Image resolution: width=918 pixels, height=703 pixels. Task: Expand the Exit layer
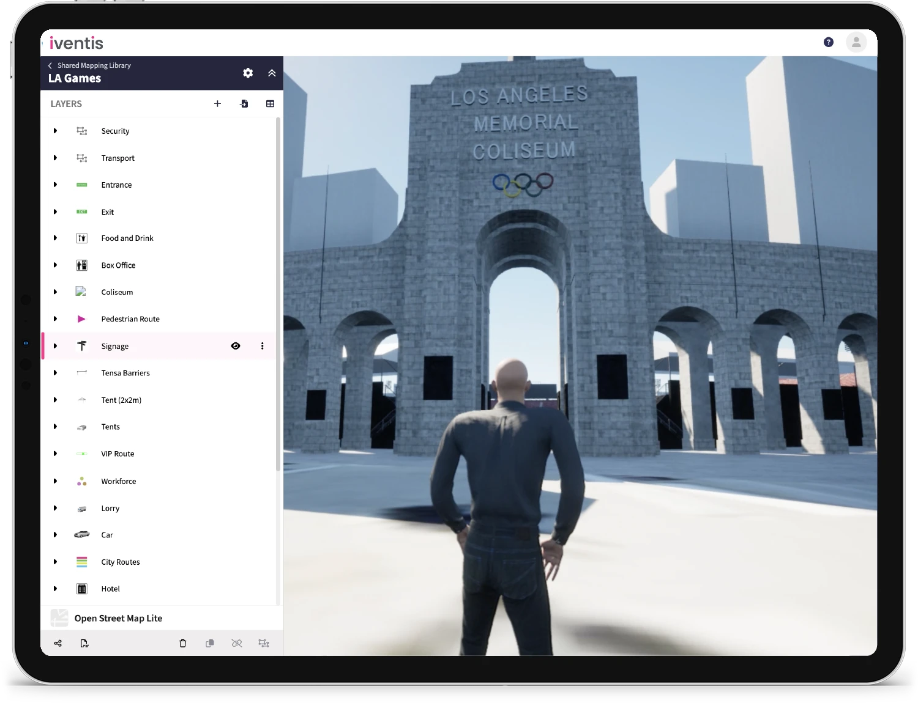click(x=55, y=212)
